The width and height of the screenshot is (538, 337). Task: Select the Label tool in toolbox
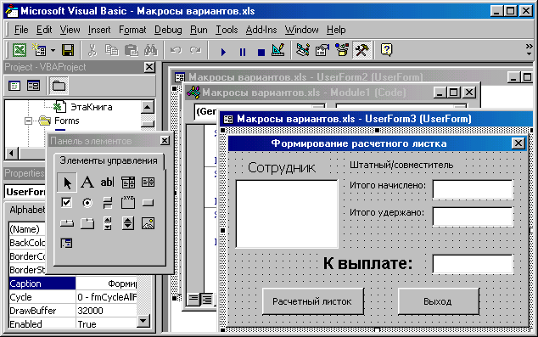tap(87, 183)
